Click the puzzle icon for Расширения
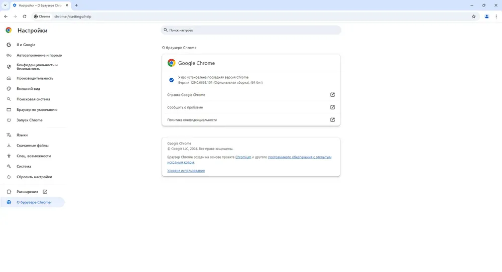This screenshot has width=502, height=272. pyautogui.click(x=9, y=192)
